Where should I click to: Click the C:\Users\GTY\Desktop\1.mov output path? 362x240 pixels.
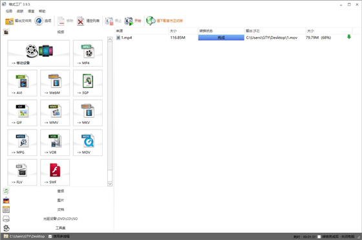pyautogui.click(x=271, y=38)
